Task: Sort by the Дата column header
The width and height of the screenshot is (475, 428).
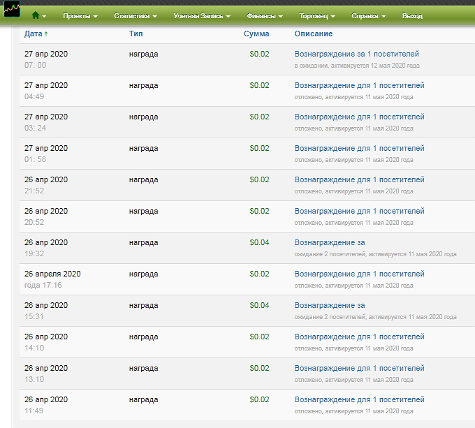Action: pyautogui.click(x=34, y=34)
